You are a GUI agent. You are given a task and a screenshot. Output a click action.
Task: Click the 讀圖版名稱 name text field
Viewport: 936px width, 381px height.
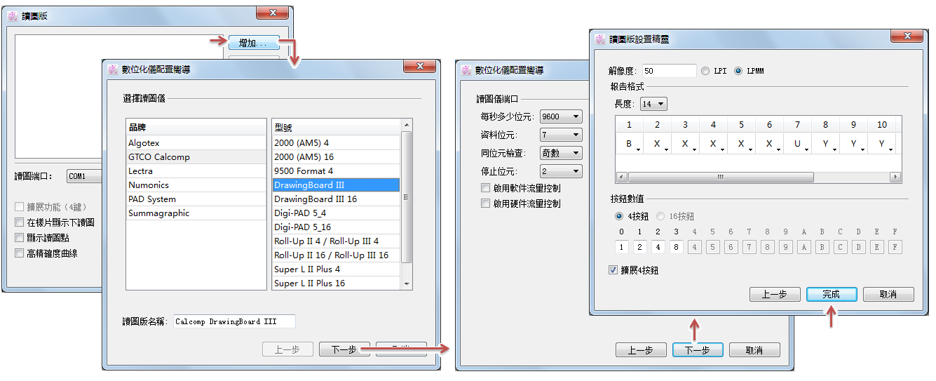234,321
